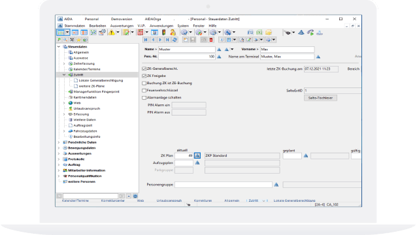
Task: Delete record with red trash icon
Action: tap(211, 40)
